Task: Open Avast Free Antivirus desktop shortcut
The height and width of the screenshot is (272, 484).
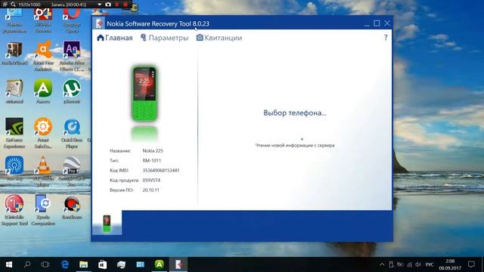Action: pos(43,57)
